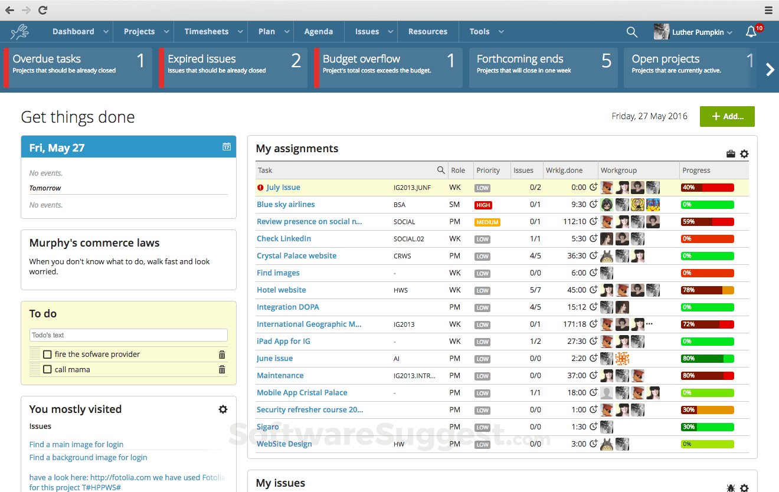Screen dimensions: 779x492
Task: Open My assignments gear settings
Action: click(744, 154)
